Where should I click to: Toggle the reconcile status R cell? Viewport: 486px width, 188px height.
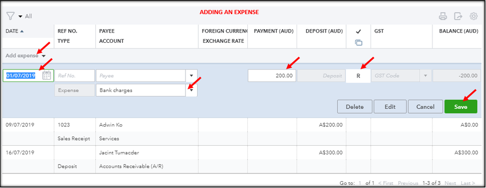pos(358,76)
